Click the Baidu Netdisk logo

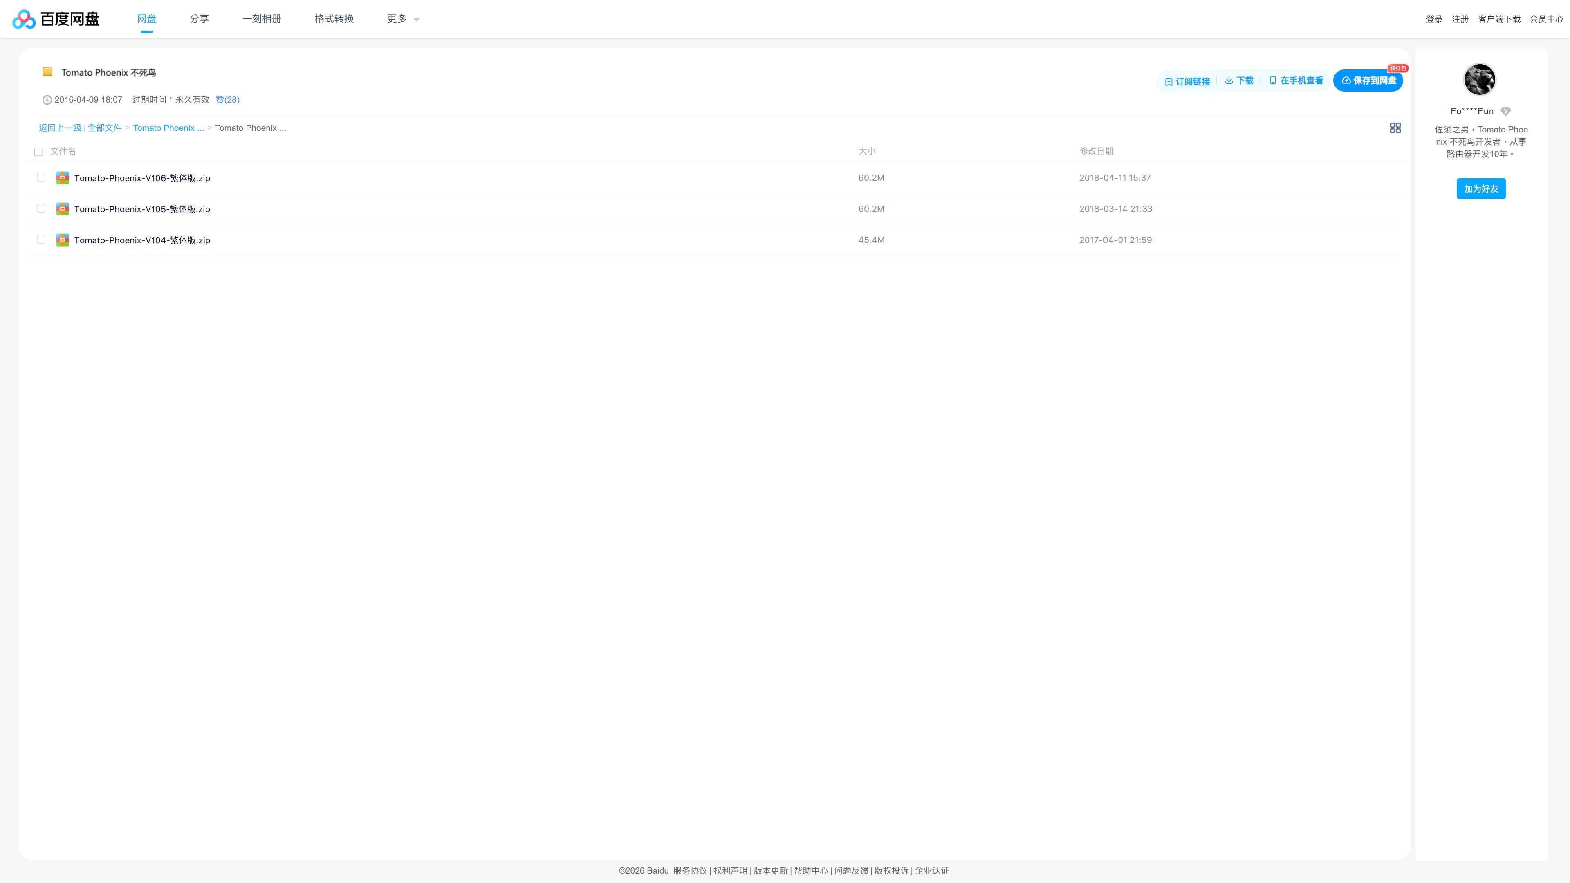click(x=56, y=19)
